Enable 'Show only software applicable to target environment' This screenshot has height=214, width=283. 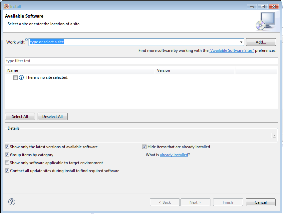pos(7,163)
